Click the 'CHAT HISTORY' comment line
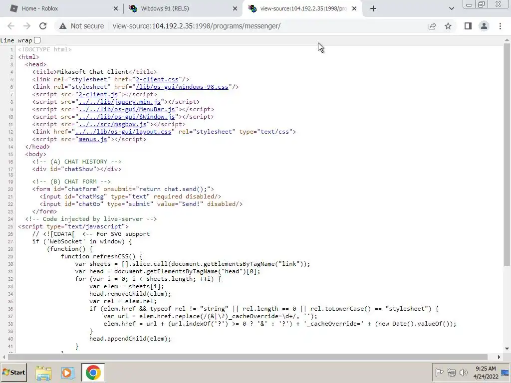Viewport: 511px width, 383px height. pyautogui.click(x=76, y=162)
